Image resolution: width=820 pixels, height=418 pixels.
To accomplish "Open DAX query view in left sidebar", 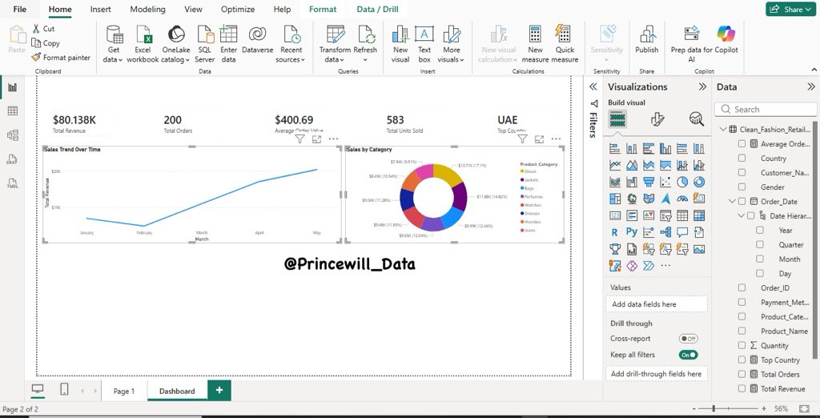I will click(13, 159).
